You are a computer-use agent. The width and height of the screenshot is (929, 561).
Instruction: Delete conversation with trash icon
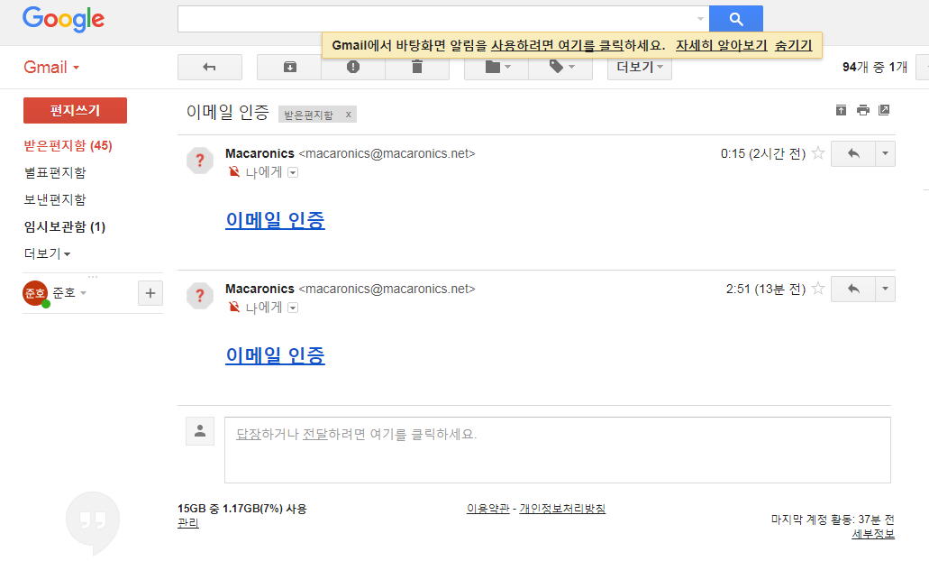(x=417, y=67)
